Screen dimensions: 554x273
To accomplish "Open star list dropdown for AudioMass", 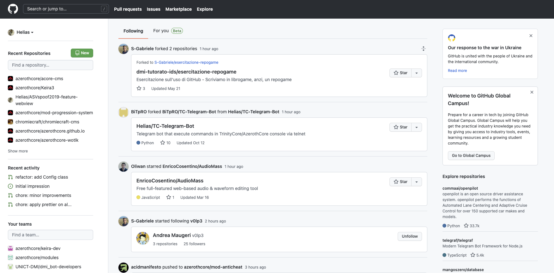I will click(x=417, y=182).
